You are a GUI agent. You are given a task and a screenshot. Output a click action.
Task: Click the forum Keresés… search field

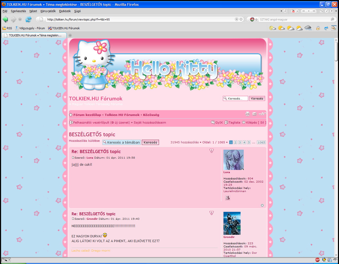[236, 99]
